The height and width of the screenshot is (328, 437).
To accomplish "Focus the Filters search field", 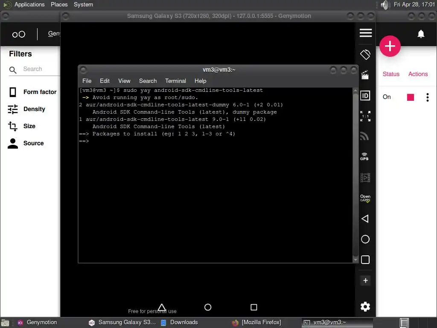I will tap(41, 69).
